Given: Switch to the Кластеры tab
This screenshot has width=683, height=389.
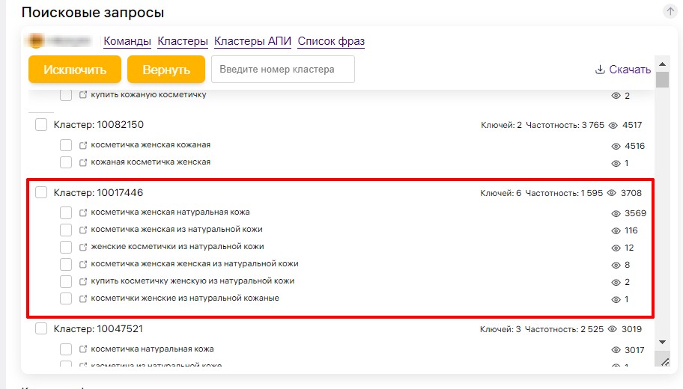Looking at the screenshot, I should [x=183, y=41].
